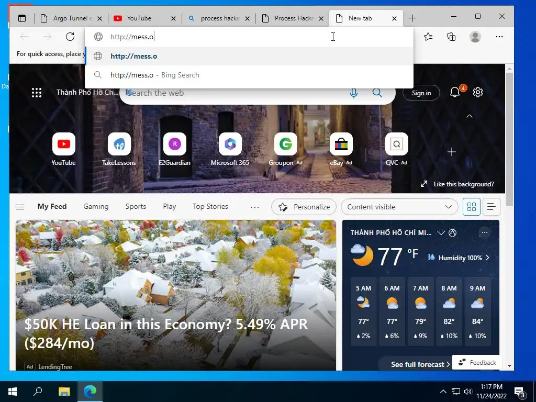Click the vertical scrollbar thumb

[509, 139]
